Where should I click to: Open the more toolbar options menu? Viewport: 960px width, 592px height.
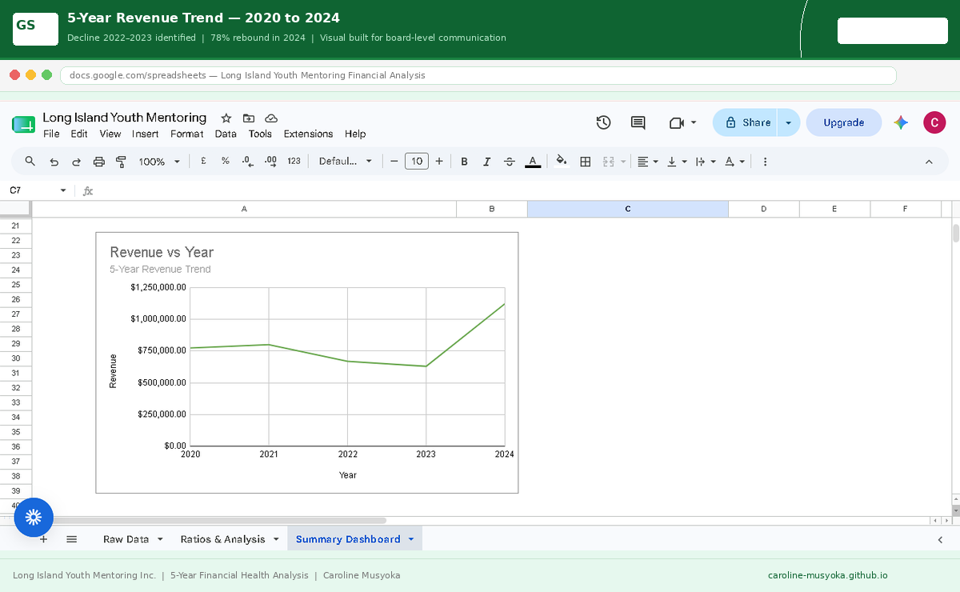click(x=766, y=162)
